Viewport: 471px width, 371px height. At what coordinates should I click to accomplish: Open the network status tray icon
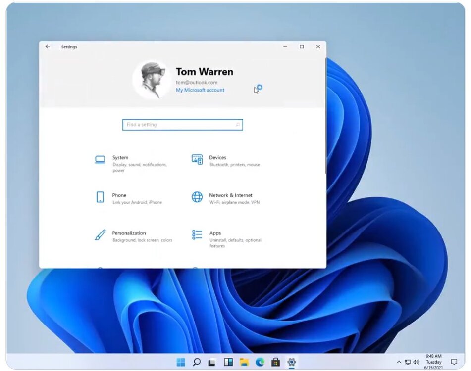(408, 362)
